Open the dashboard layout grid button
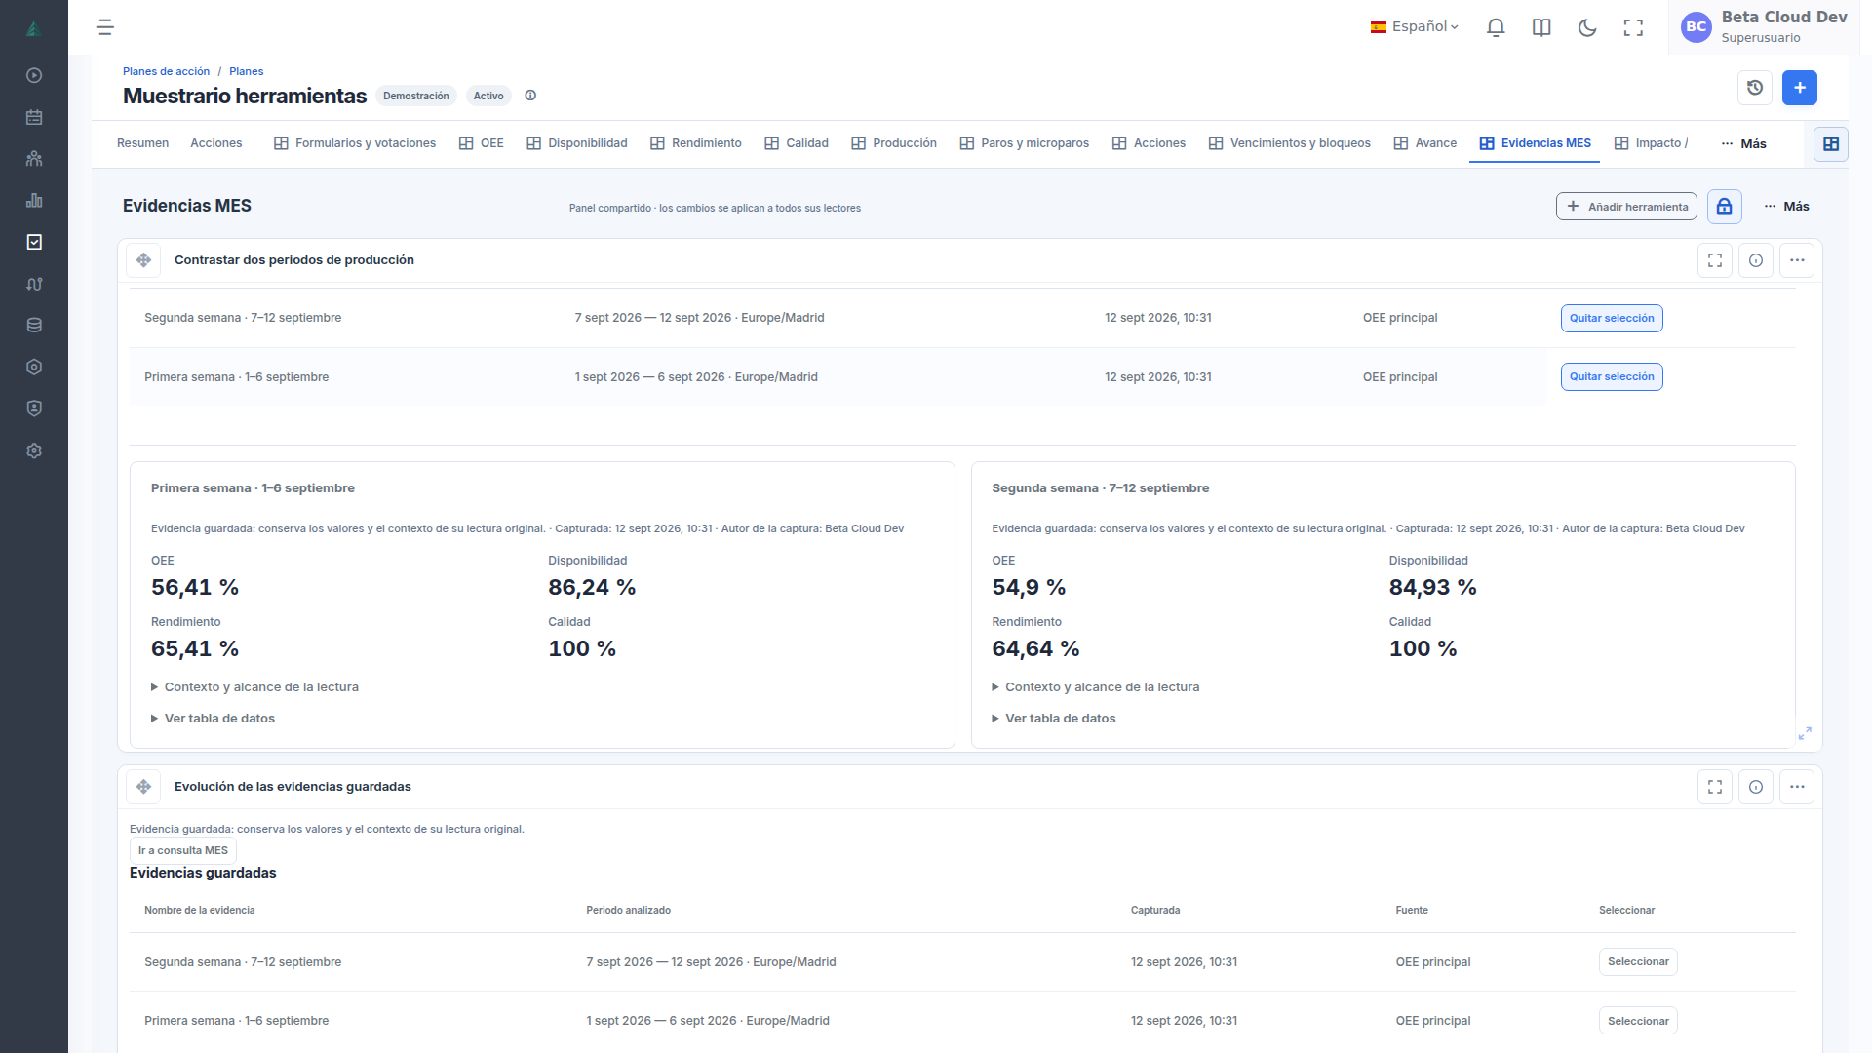 tap(1831, 144)
